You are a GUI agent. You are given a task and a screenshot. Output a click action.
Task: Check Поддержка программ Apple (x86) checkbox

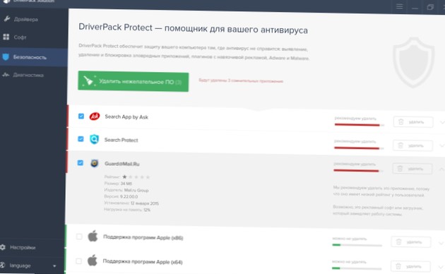(79, 237)
